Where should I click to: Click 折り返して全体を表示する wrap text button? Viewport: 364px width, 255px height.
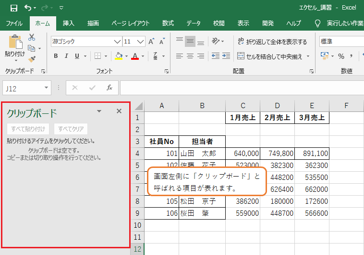point(273,42)
